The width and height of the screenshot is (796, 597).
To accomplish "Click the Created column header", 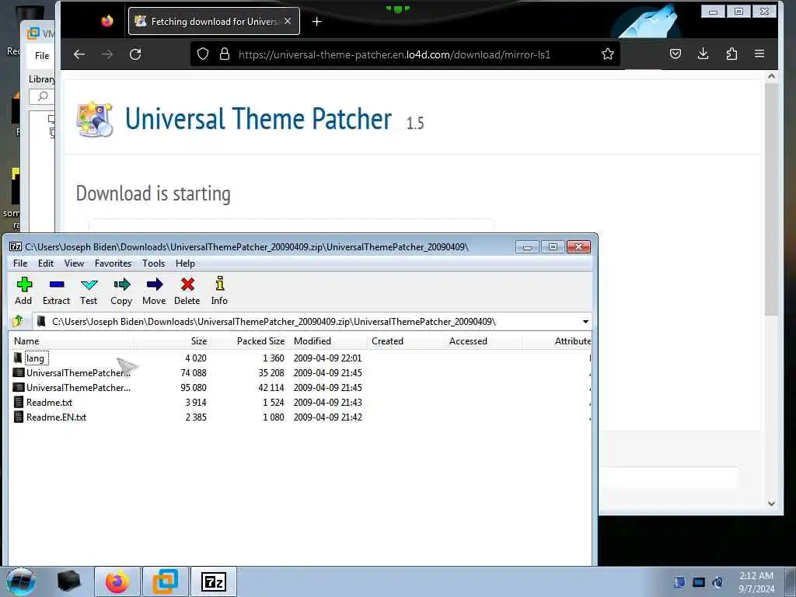I will click(x=406, y=341).
